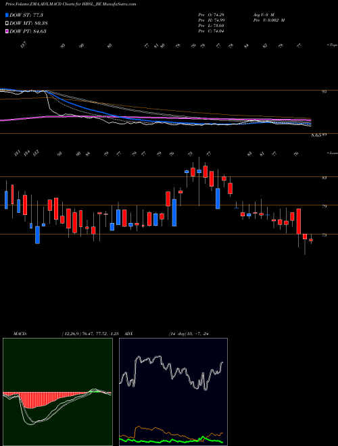
Task: Click the 'Pre C: 74.04' close value
Action: (211, 31)
